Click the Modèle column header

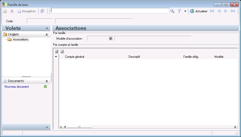(x=219, y=57)
